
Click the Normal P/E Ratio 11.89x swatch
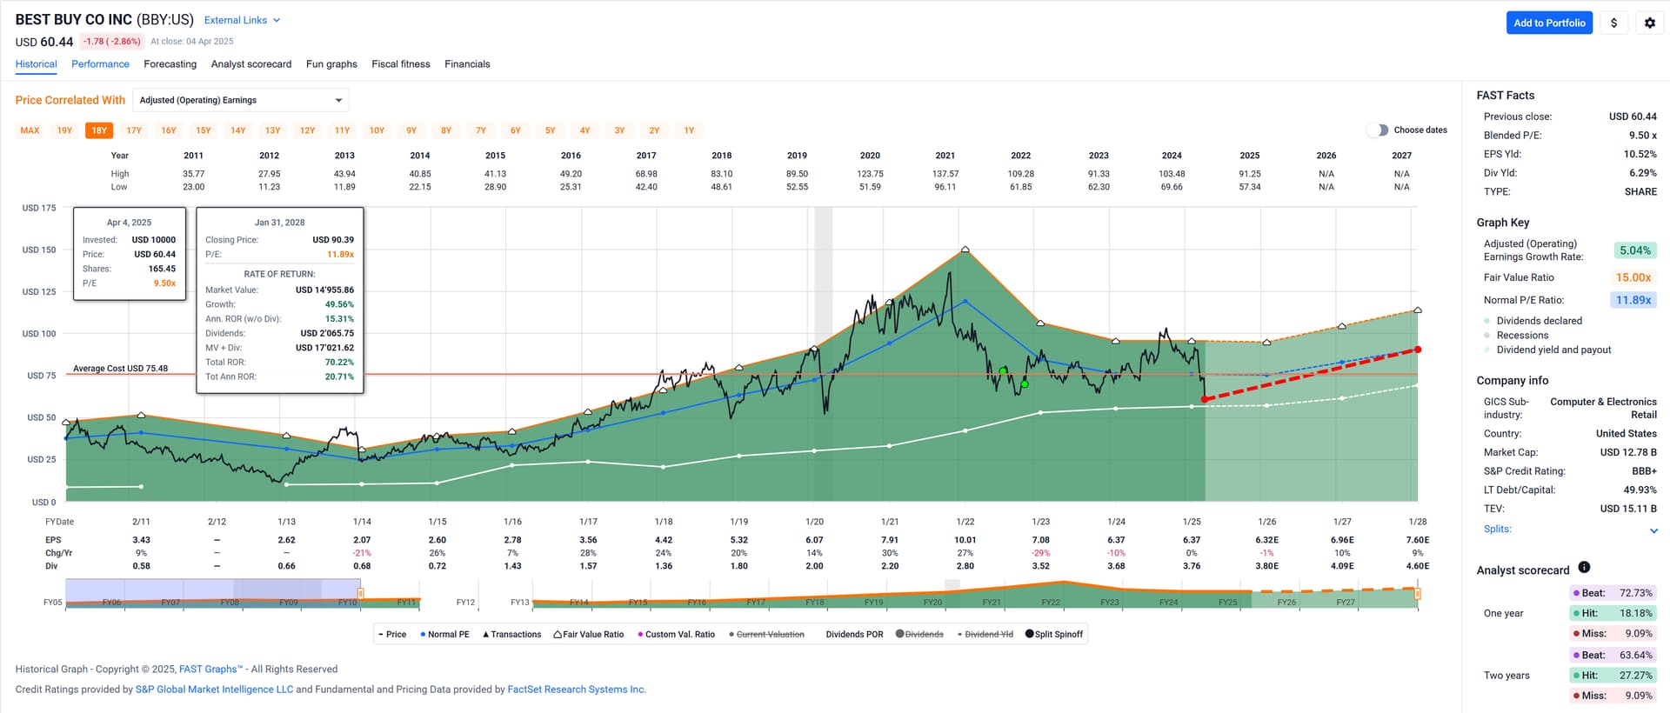(x=1633, y=300)
